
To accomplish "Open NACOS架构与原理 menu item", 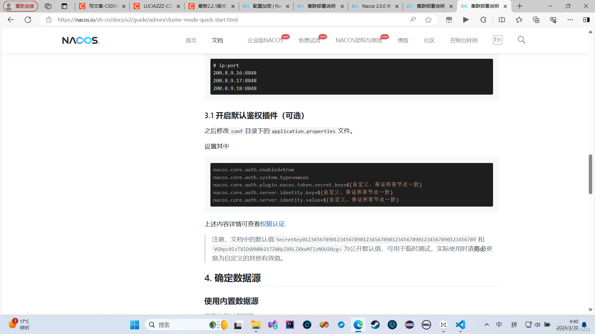I will click(x=359, y=41).
